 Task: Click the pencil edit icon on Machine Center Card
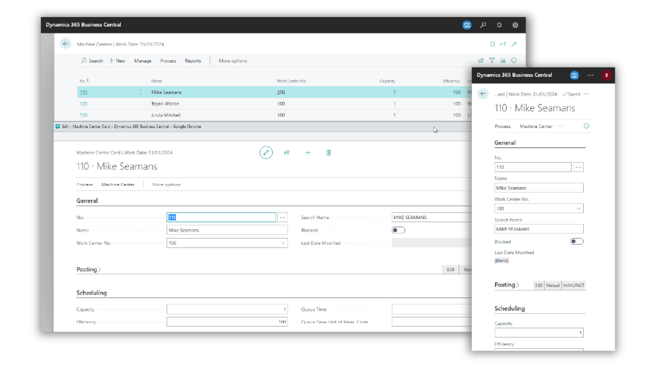266,153
